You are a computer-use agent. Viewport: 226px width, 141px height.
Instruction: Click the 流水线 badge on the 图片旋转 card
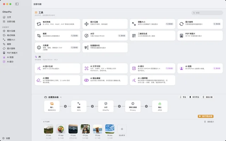click(x=217, y=24)
